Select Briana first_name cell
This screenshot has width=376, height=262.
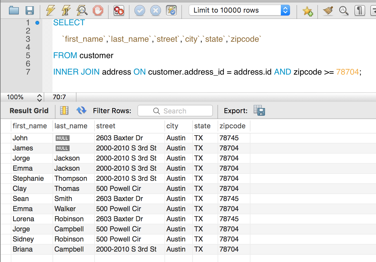point(32,249)
